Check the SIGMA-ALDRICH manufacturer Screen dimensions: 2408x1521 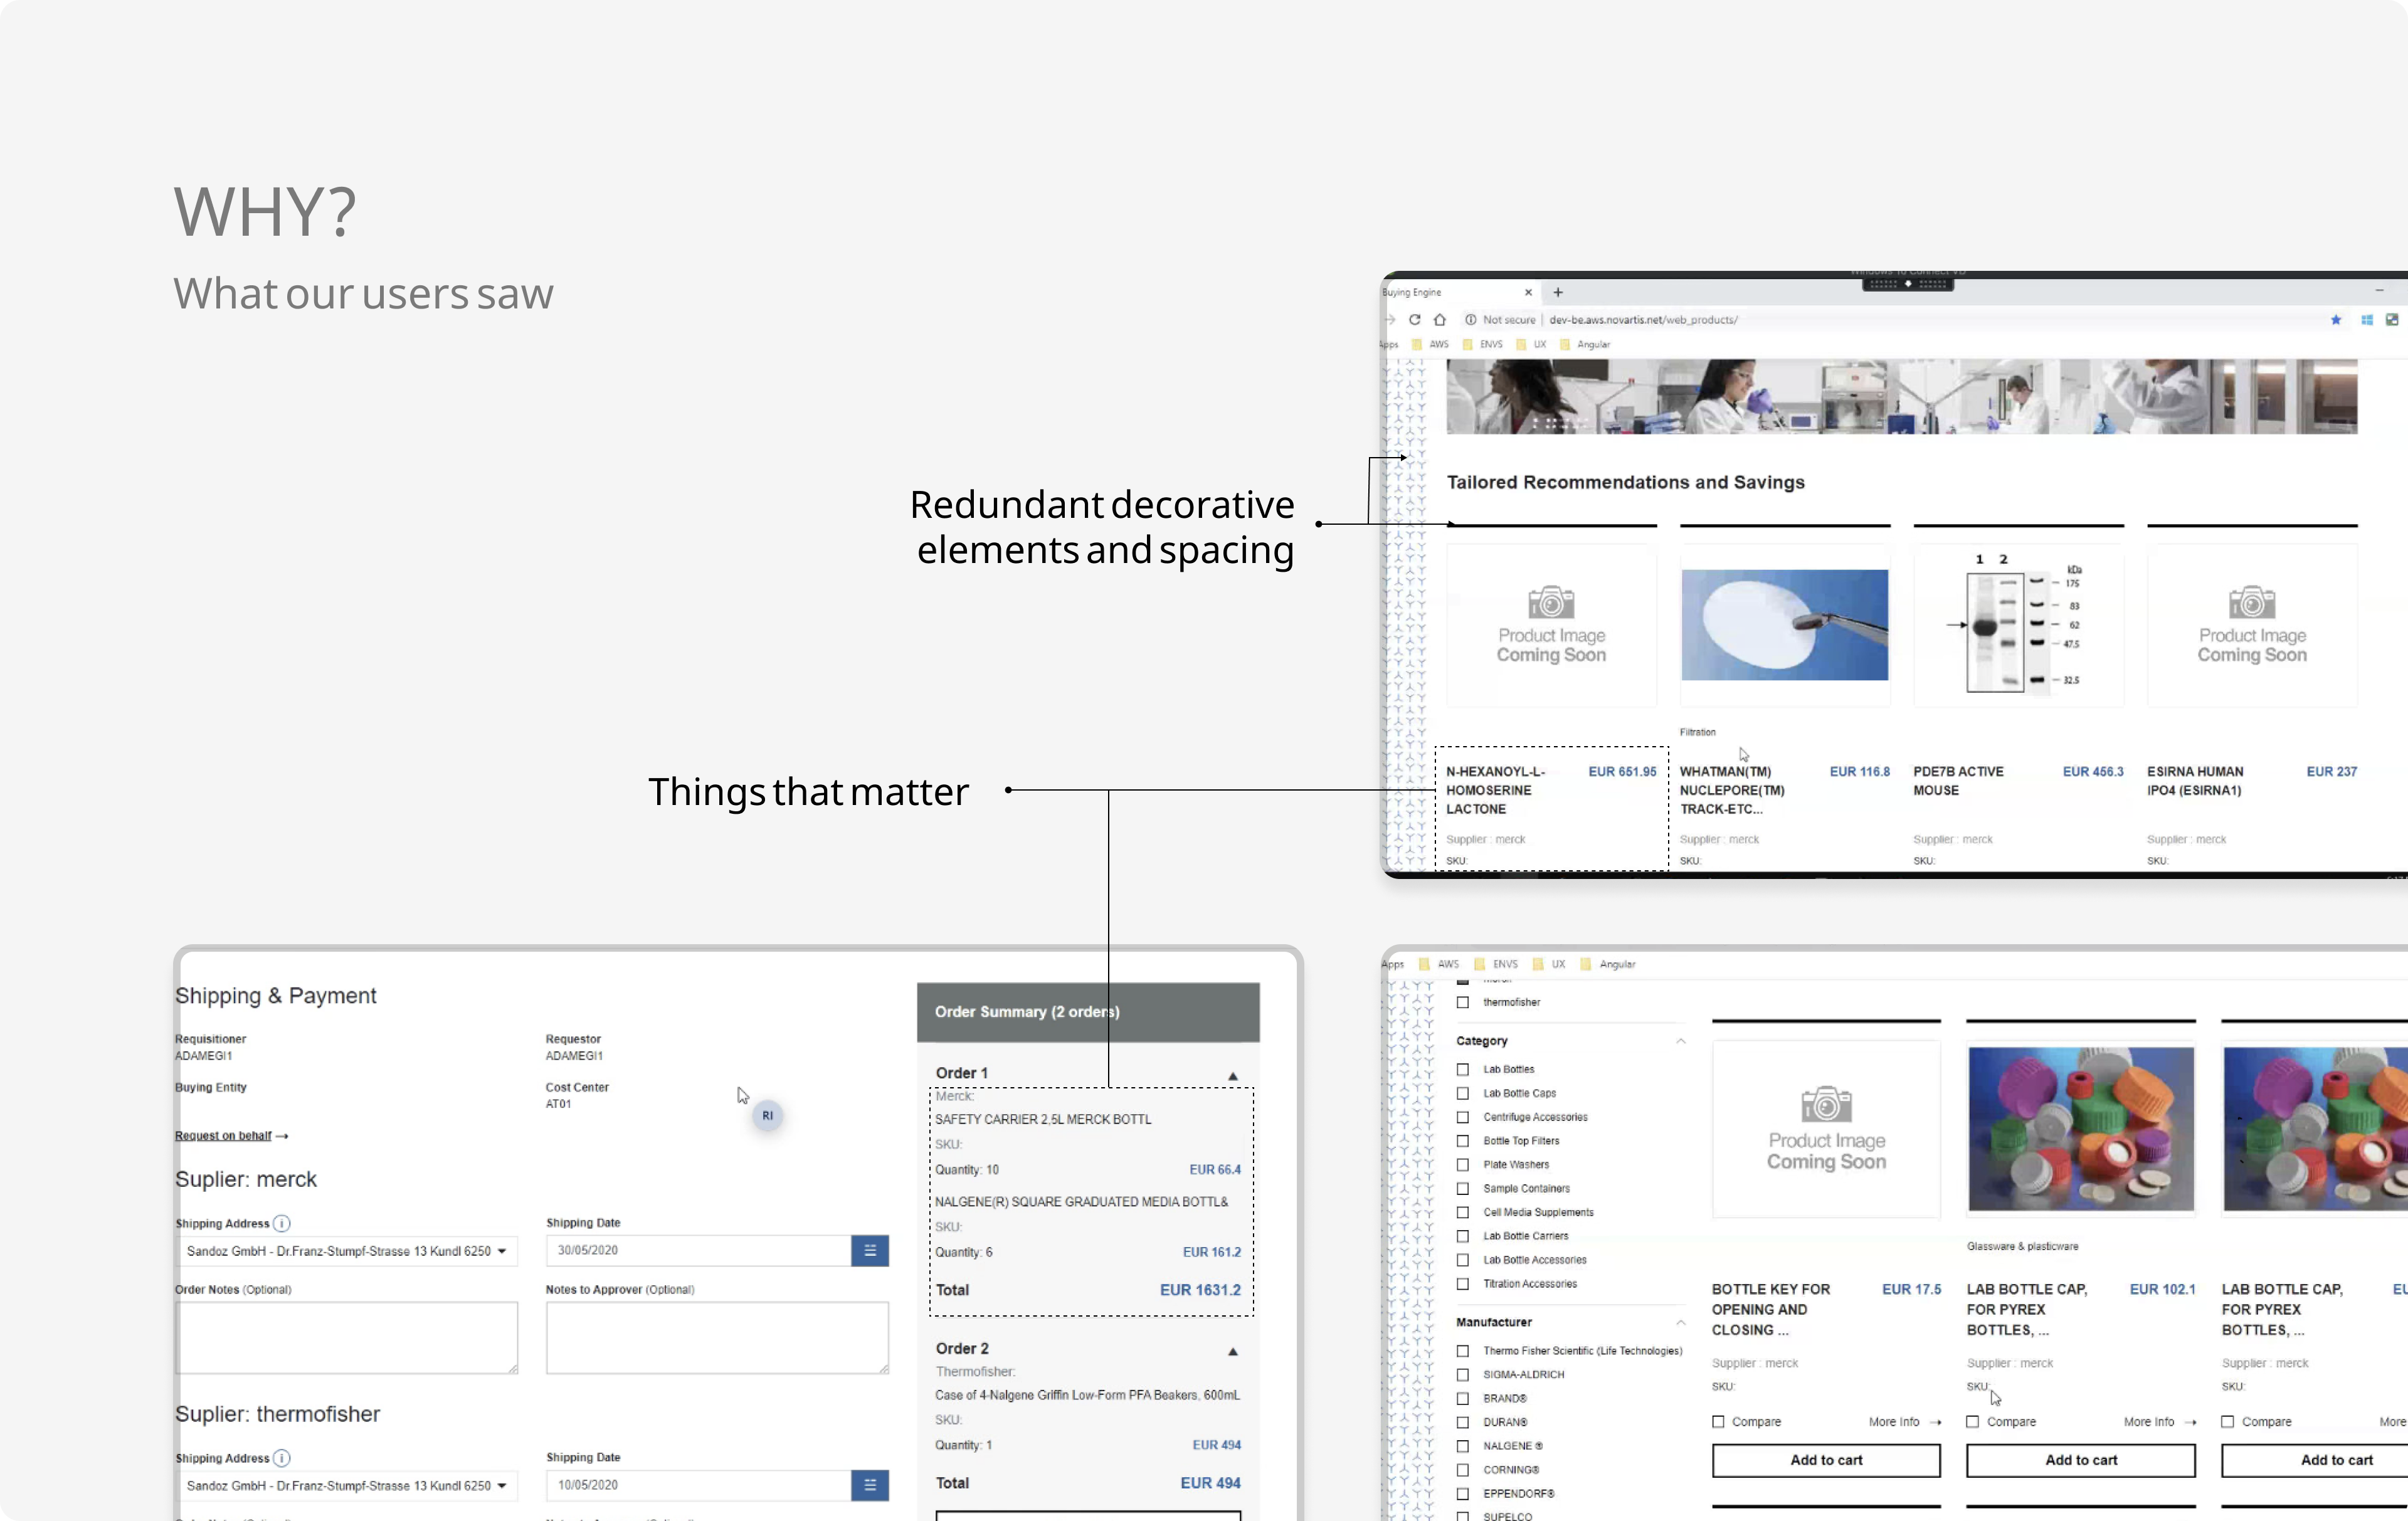coord(1463,1375)
